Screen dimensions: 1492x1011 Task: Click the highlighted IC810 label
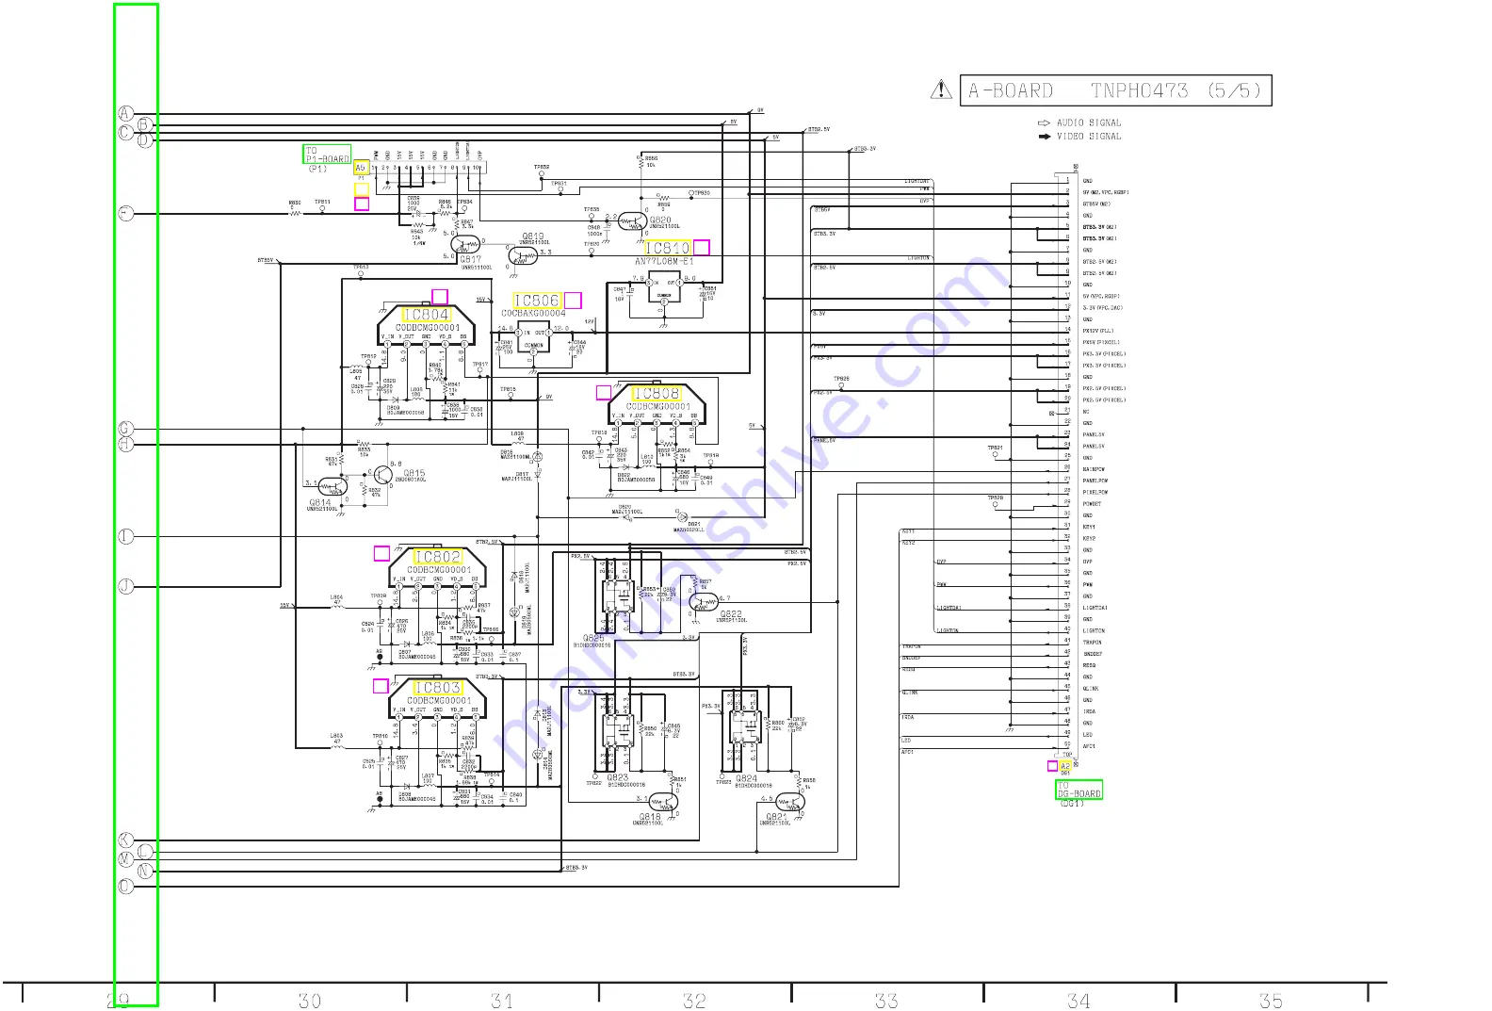pos(667,248)
